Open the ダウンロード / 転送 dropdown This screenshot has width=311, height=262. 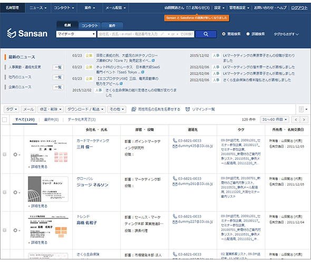85,109
